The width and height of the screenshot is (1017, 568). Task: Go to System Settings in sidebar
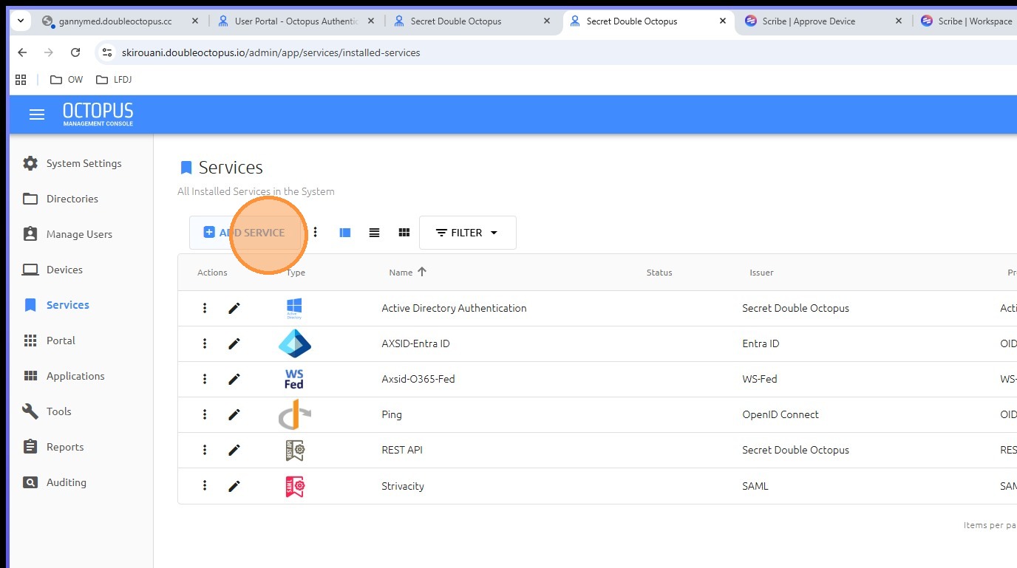coord(84,163)
